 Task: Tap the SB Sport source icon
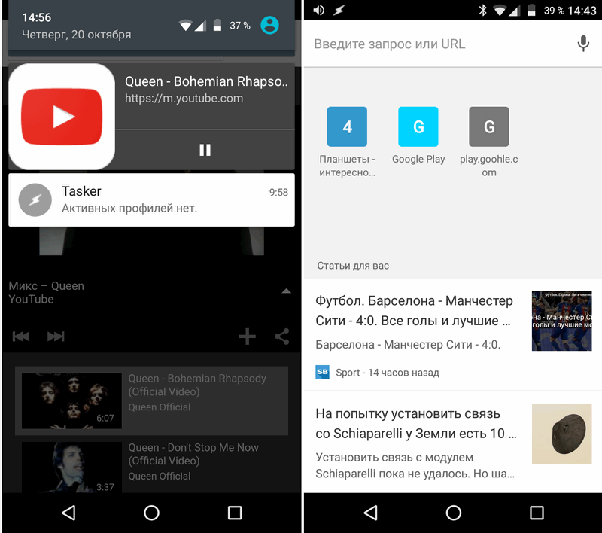323,372
